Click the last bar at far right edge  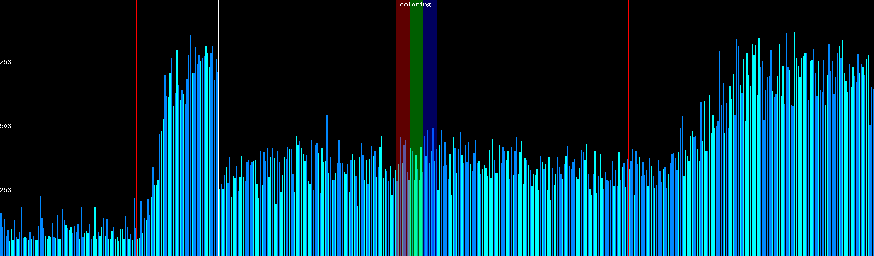(873, 171)
